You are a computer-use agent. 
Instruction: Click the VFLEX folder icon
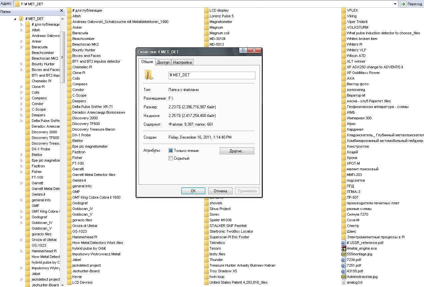coord(344,10)
